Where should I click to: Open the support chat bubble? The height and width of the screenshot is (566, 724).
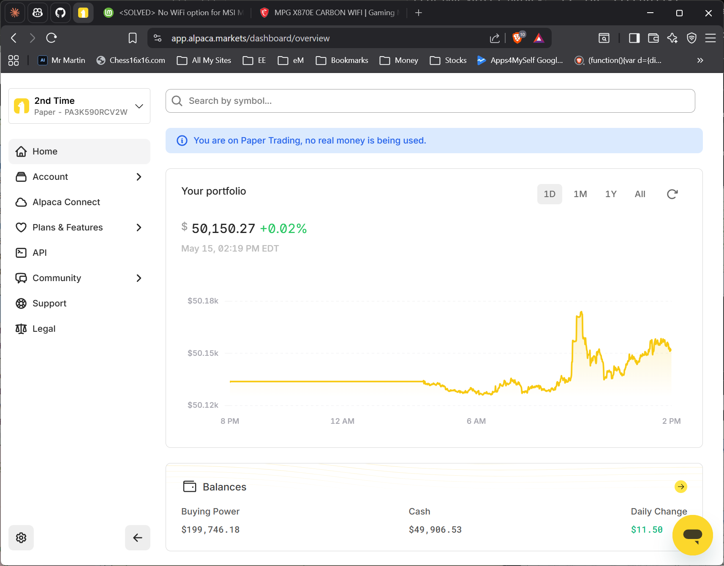coord(693,535)
